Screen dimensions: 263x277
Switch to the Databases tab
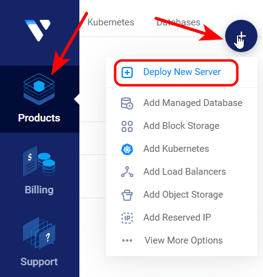pos(178,22)
